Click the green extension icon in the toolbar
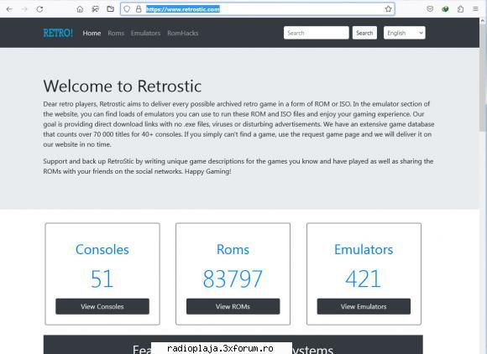The image size is (487, 354). pos(445,9)
